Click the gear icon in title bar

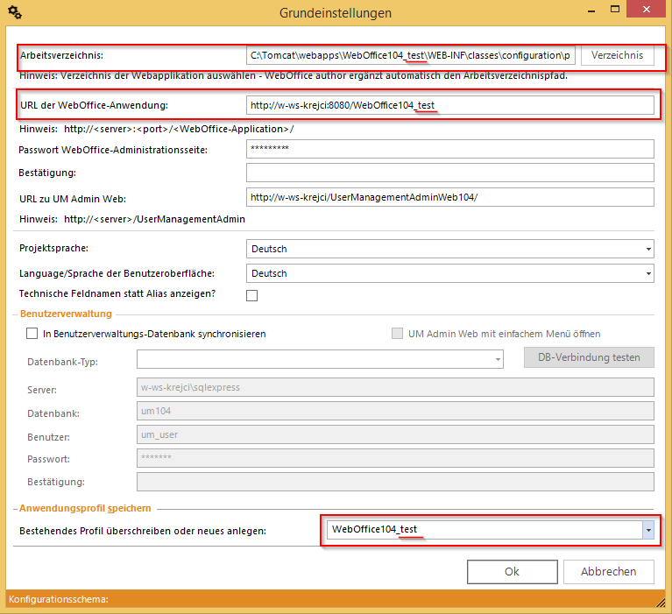[x=14, y=12]
